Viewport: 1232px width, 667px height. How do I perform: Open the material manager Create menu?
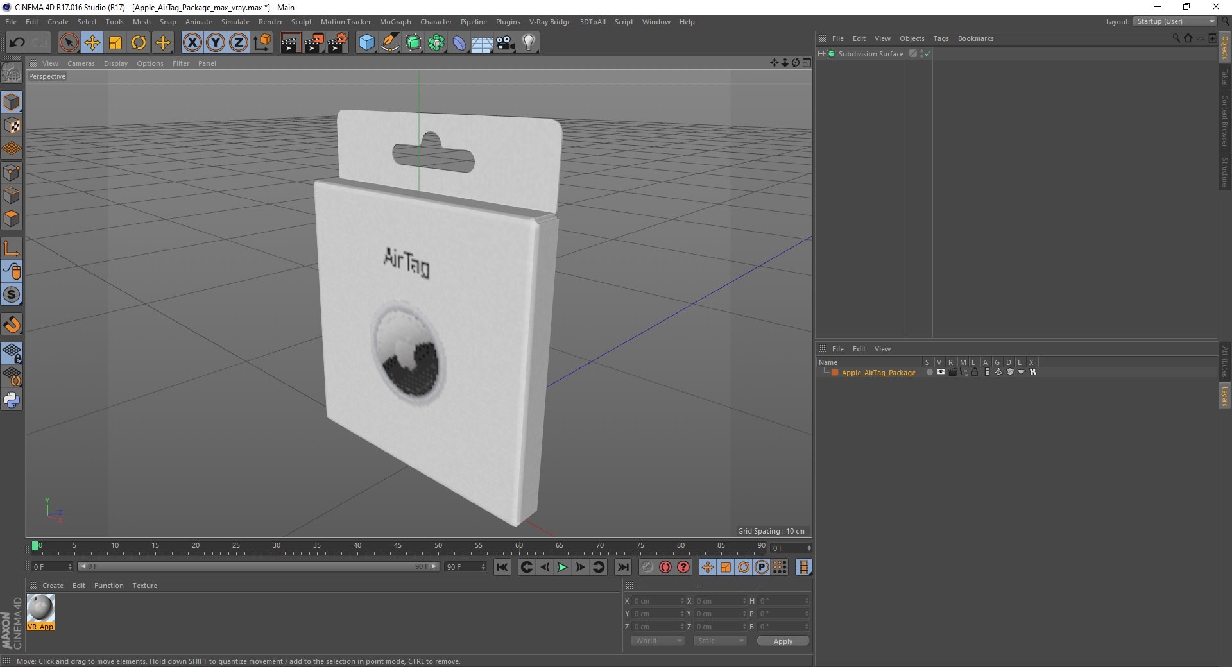(53, 586)
